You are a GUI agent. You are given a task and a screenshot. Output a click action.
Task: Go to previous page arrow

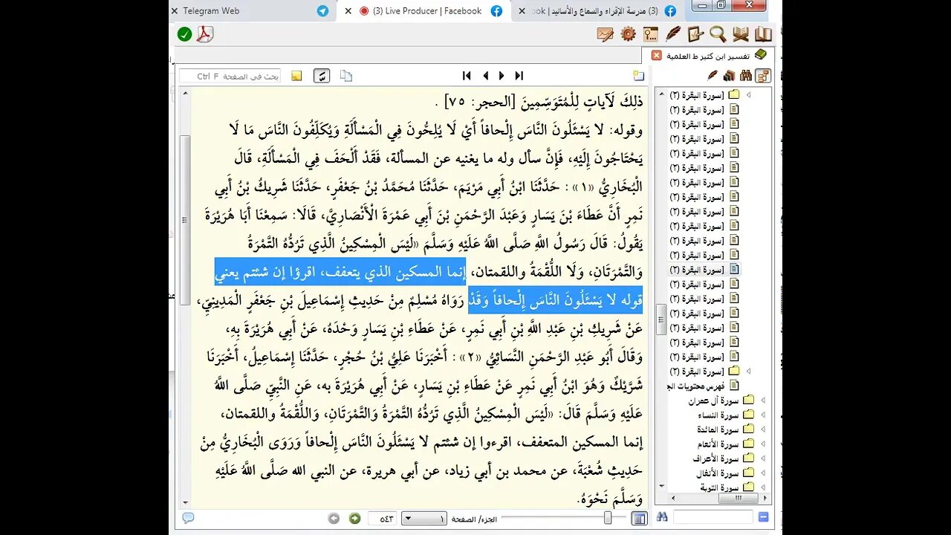coord(485,75)
